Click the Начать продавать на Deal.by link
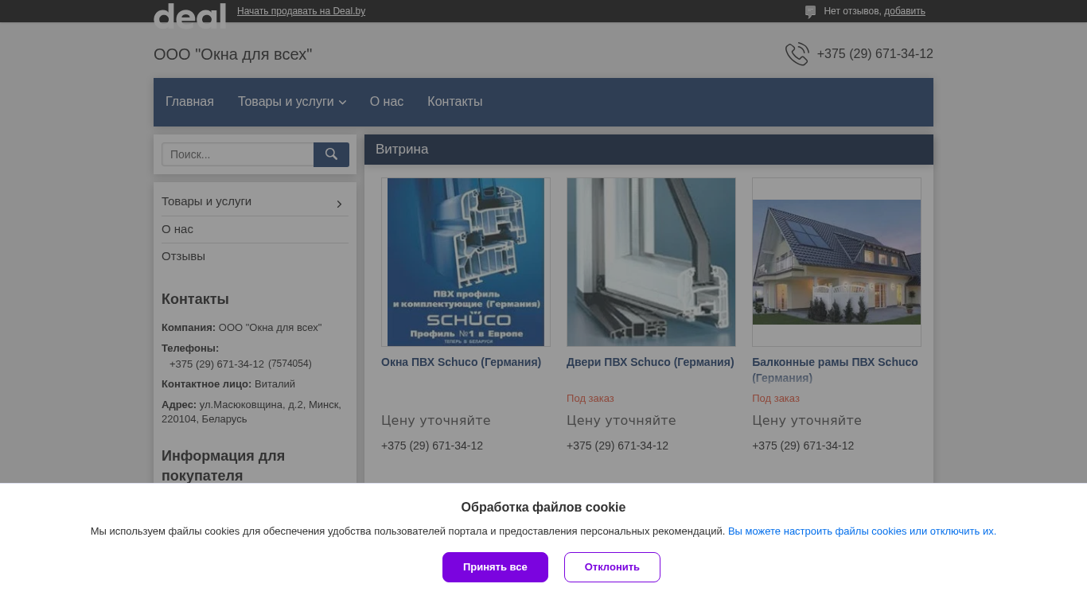The height and width of the screenshot is (611, 1087). click(301, 11)
